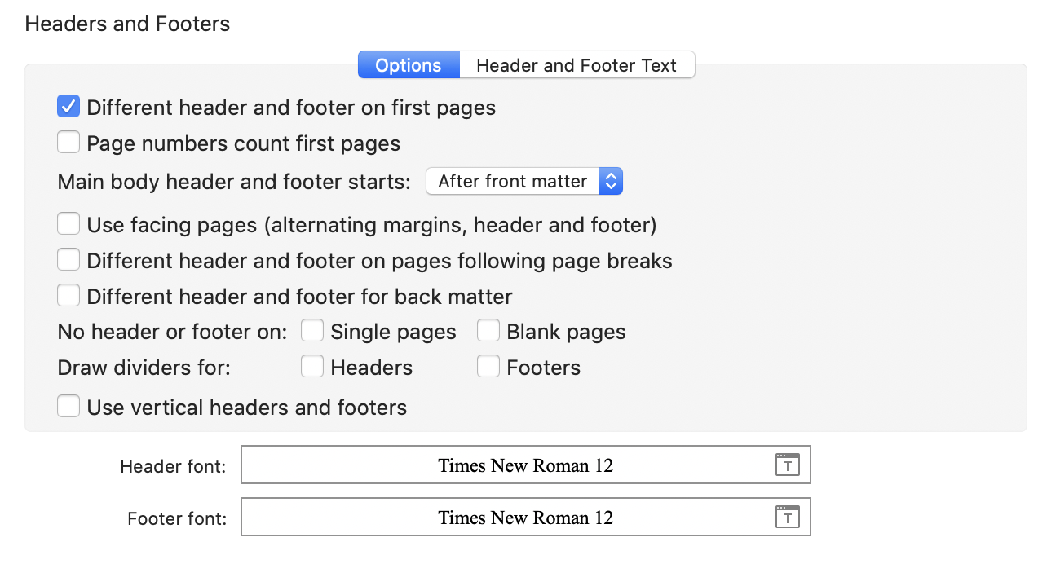Click the Footer font Times New Roman 12 field
This screenshot has height=564, width=1047.
[x=526, y=517]
